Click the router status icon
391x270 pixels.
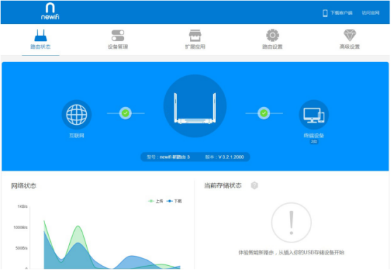(x=41, y=35)
